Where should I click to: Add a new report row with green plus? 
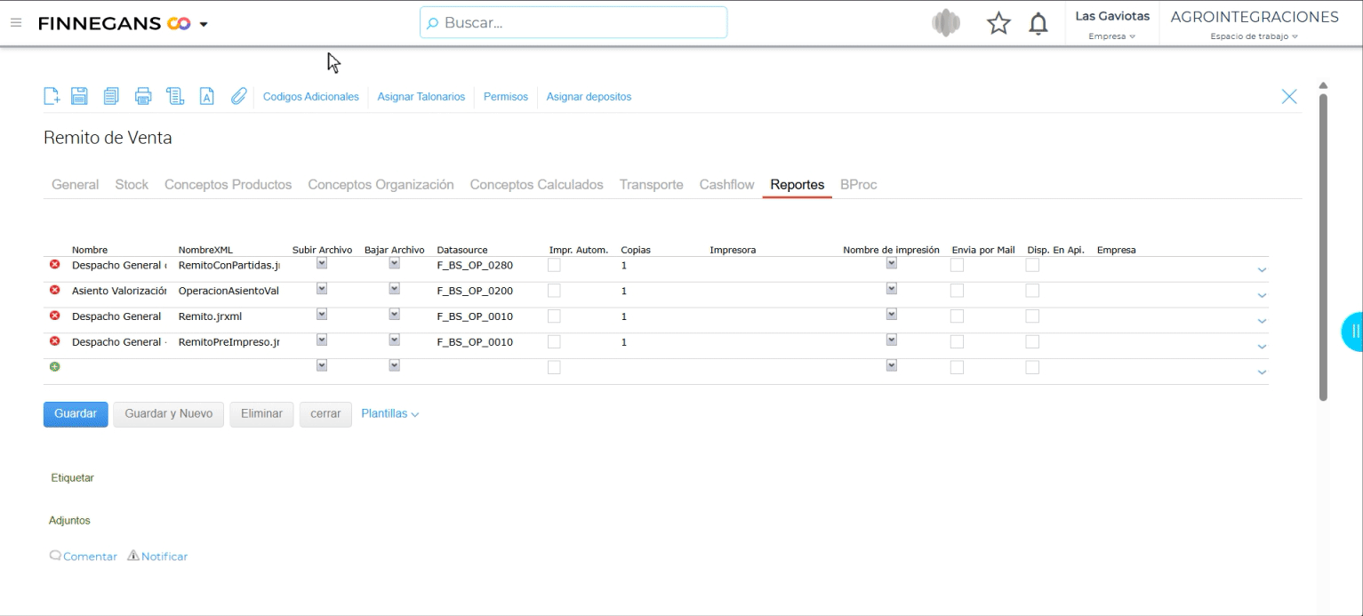[x=54, y=366]
